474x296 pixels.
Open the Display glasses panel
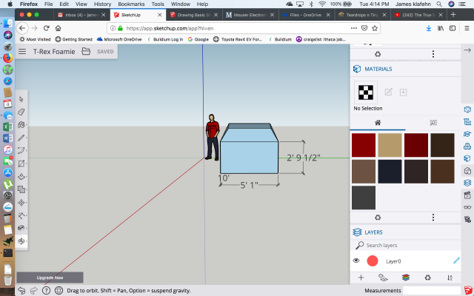467,207
